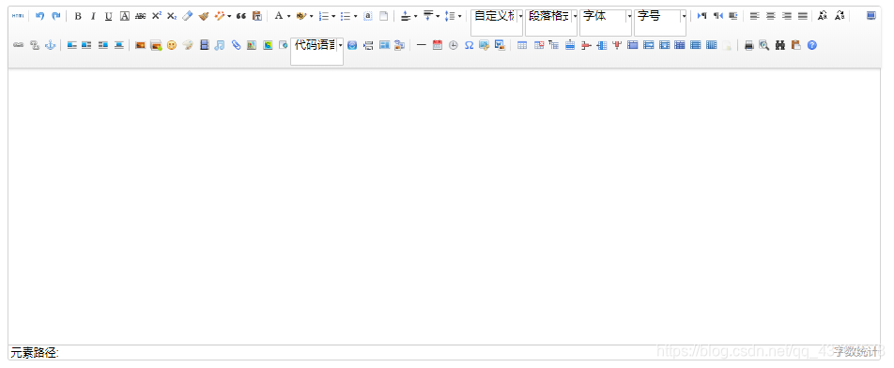Viewport: 894px width, 368px height.
Task: Clear formatting with the eraser icon
Action: point(188,16)
